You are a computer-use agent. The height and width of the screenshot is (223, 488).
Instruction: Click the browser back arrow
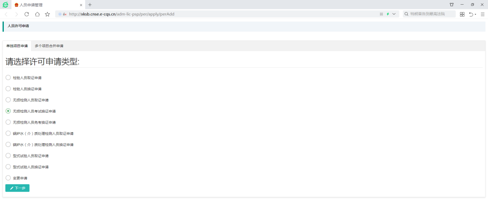pyautogui.click(x=6, y=14)
